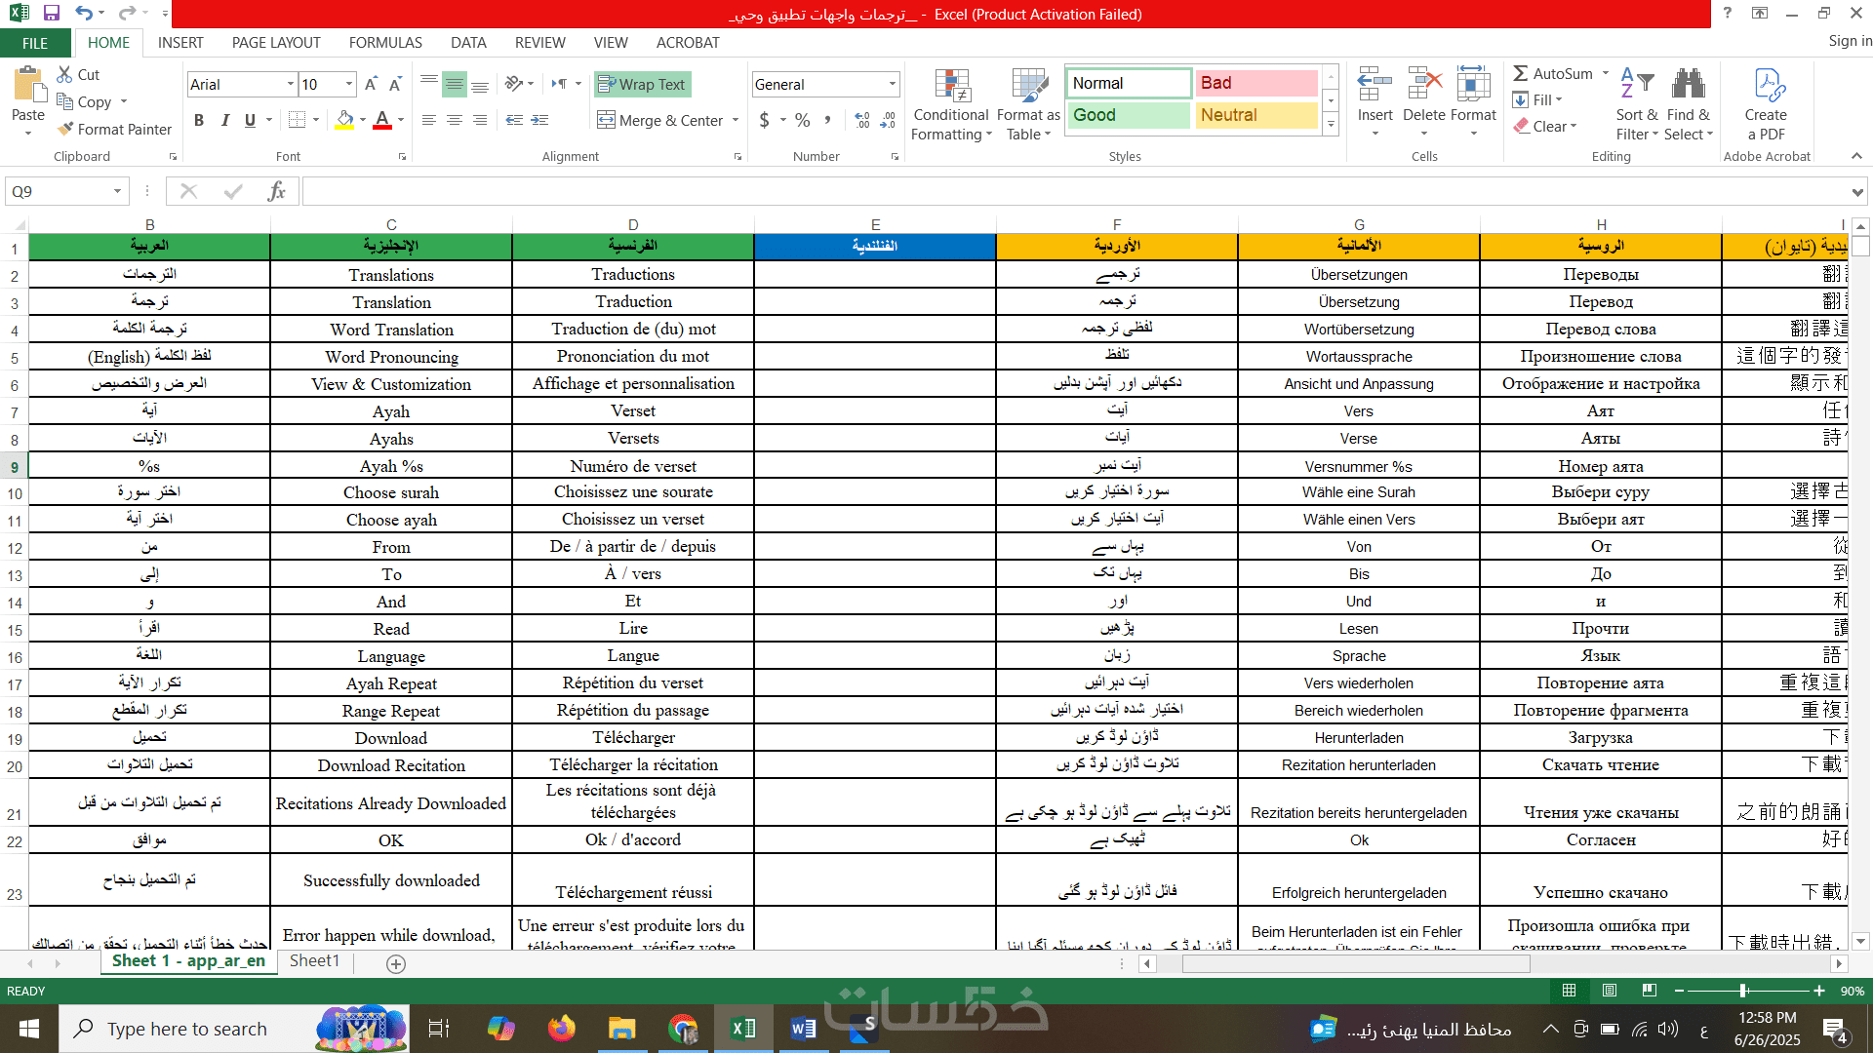This screenshot has height=1053, width=1873.
Task: Open the Name Box dropdown arrow
Action: (x=117, y=191)
